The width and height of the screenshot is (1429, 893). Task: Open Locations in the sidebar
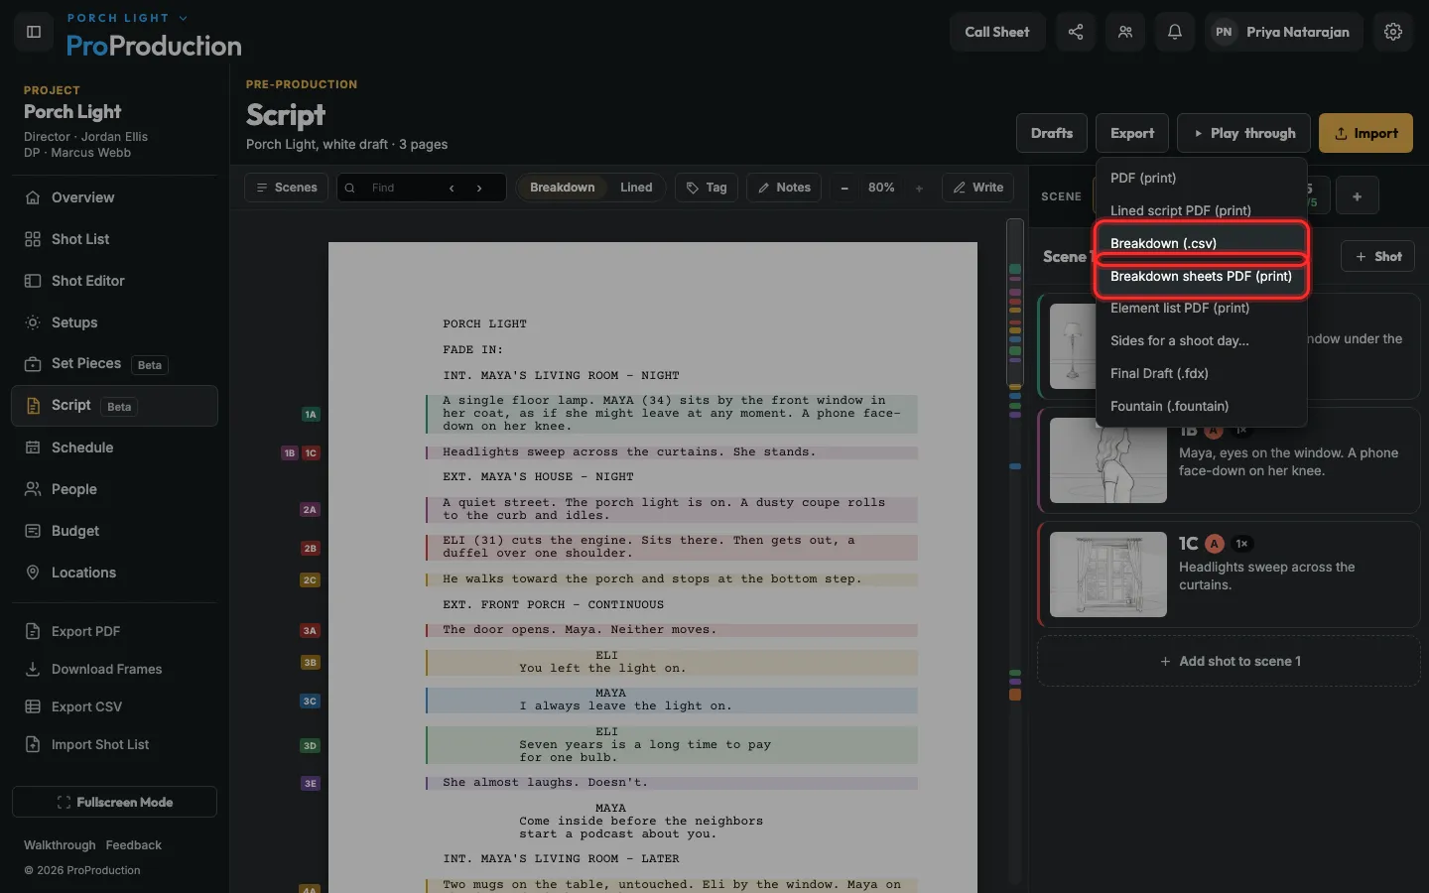pyautogui.click(x=115, y=573)
